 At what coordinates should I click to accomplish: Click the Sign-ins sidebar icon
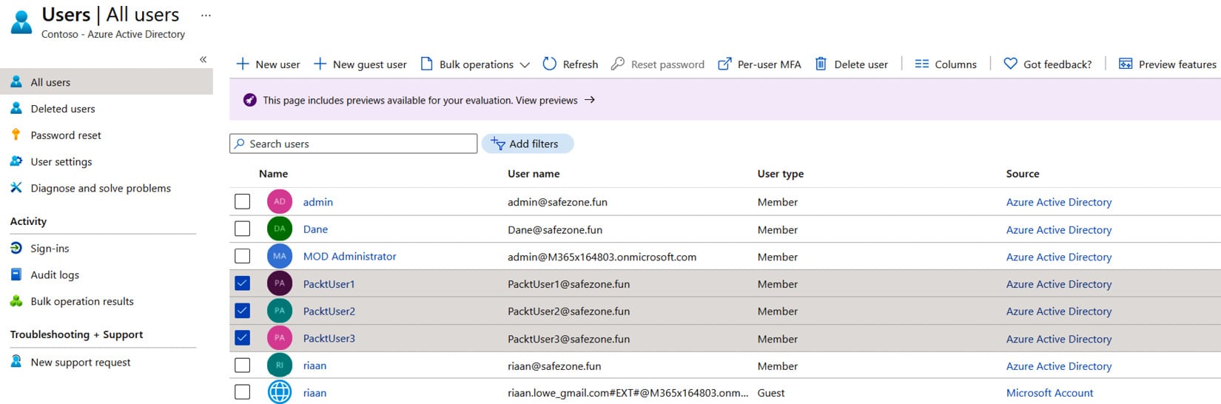coord(16,248)
